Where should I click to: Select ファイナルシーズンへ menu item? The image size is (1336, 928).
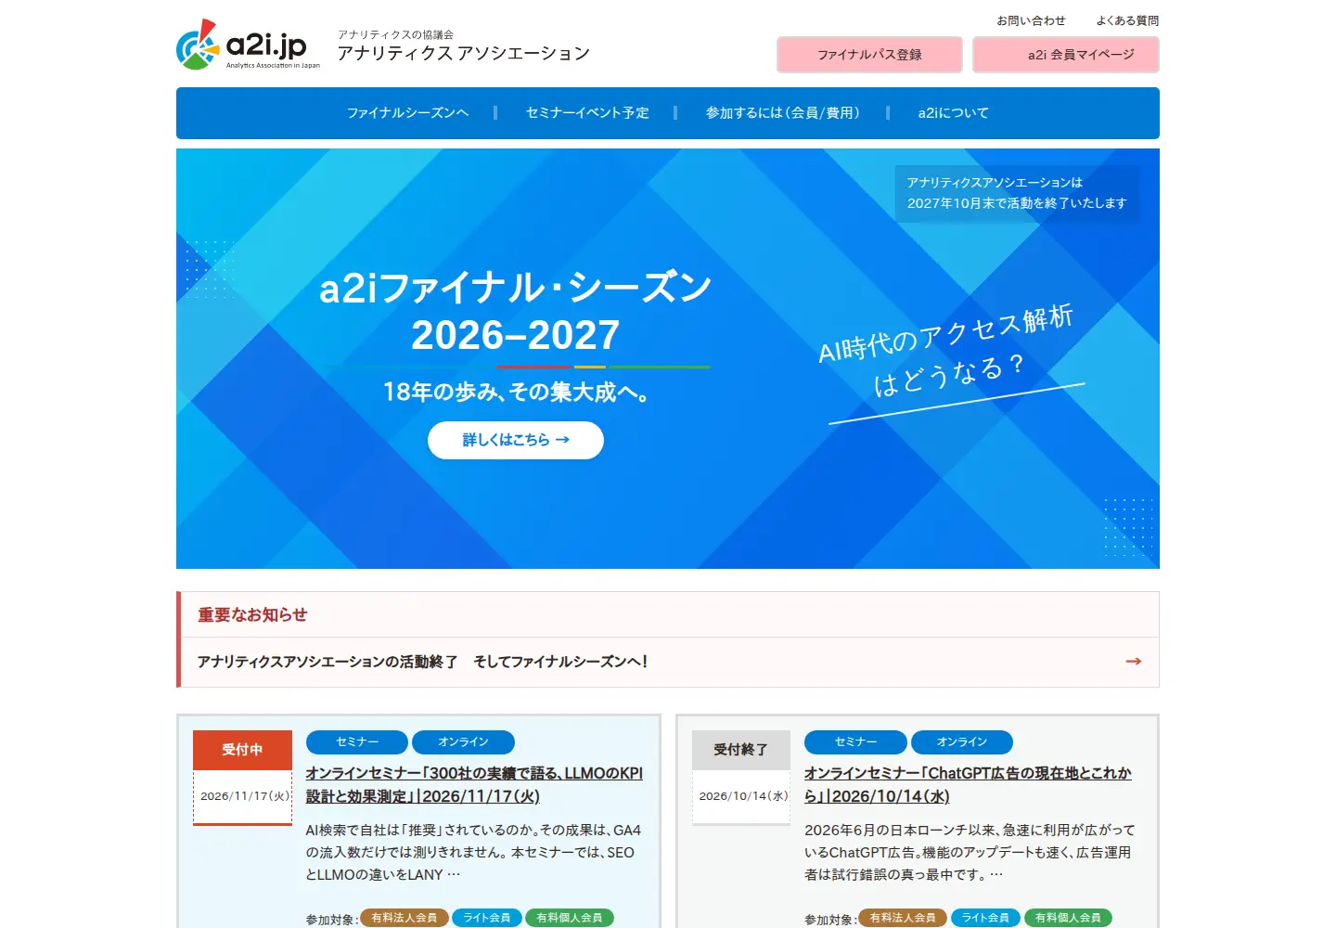(407, 113)
